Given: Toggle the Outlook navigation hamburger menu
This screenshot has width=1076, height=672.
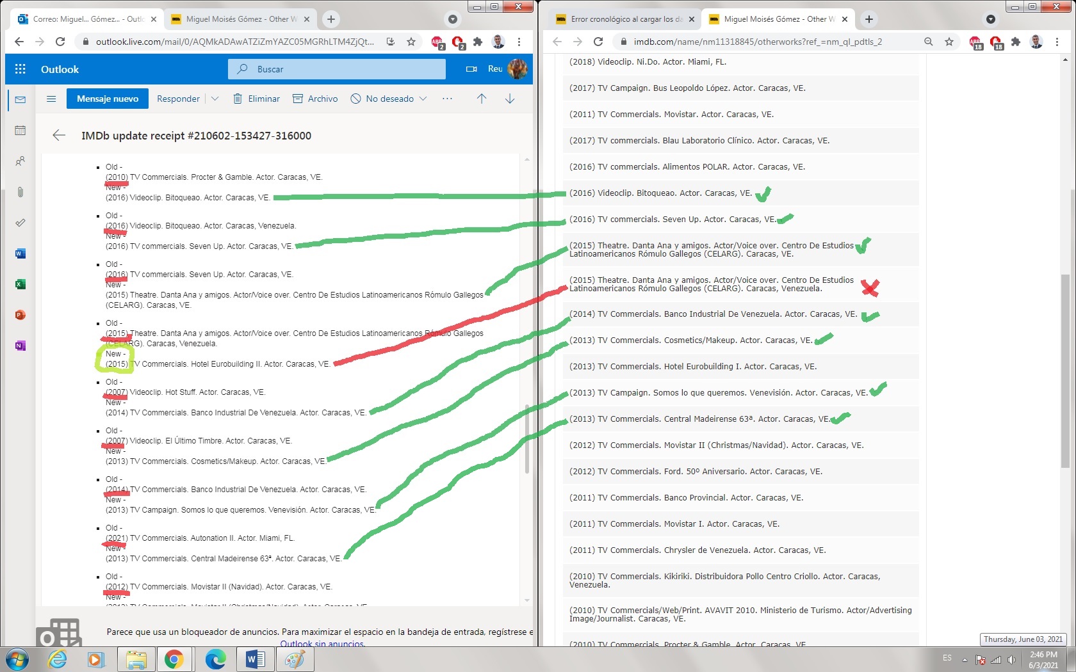Looking at the screenshot, I should 51,99.
